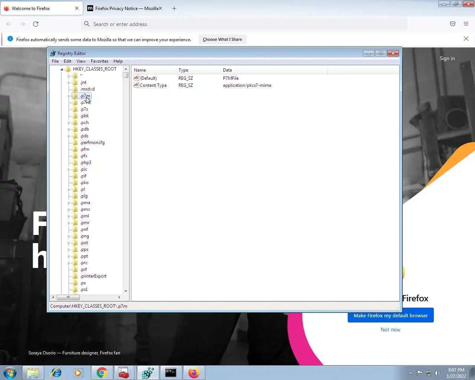
Task: Expand the .pds key
Action: point(69,136)
